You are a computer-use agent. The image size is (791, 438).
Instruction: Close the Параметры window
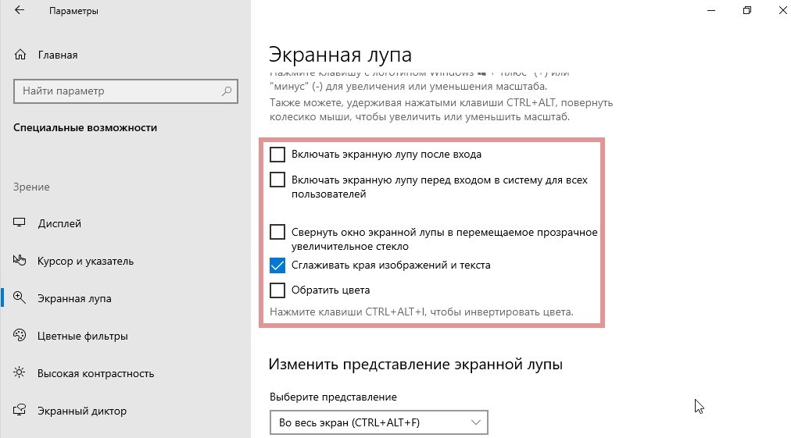click(782, 11)
